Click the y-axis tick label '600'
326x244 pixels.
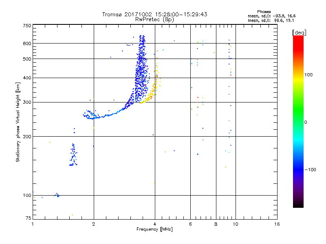pos(27,44)
